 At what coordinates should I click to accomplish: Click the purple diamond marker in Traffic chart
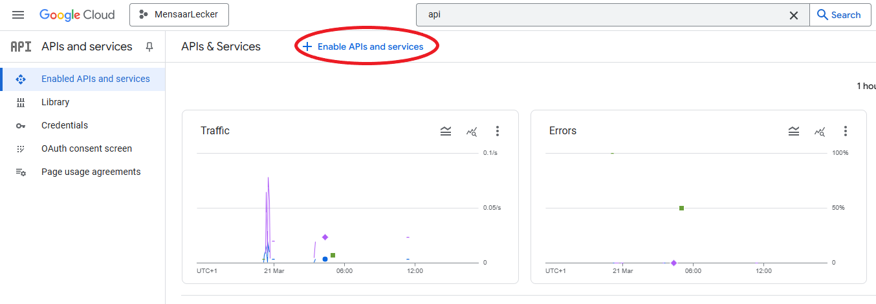325,237
